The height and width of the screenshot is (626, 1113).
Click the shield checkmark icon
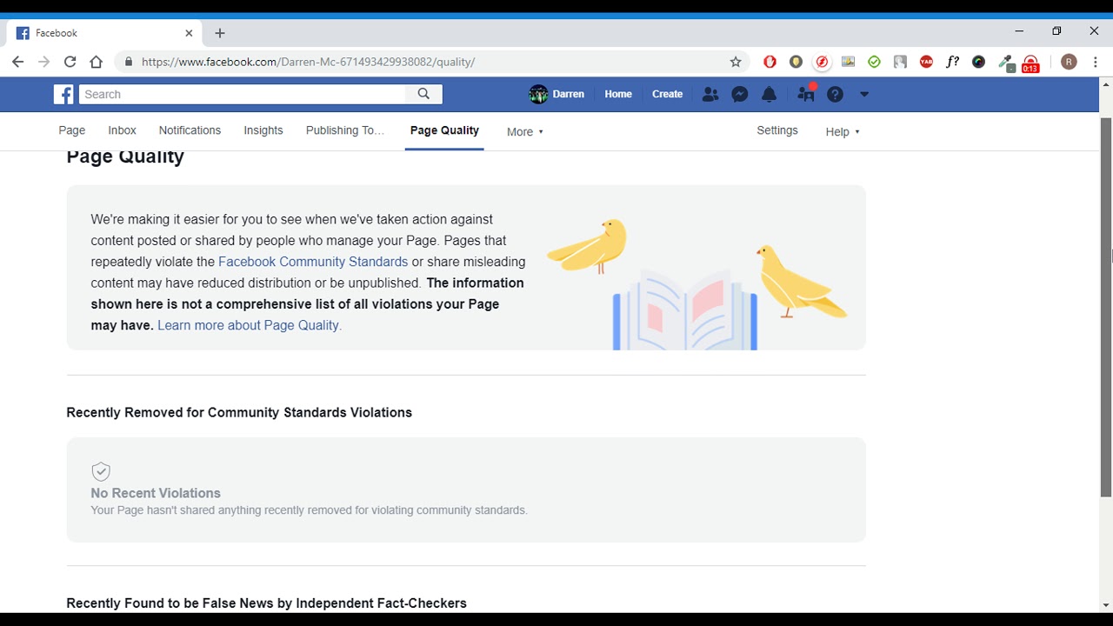coord(101,471)
